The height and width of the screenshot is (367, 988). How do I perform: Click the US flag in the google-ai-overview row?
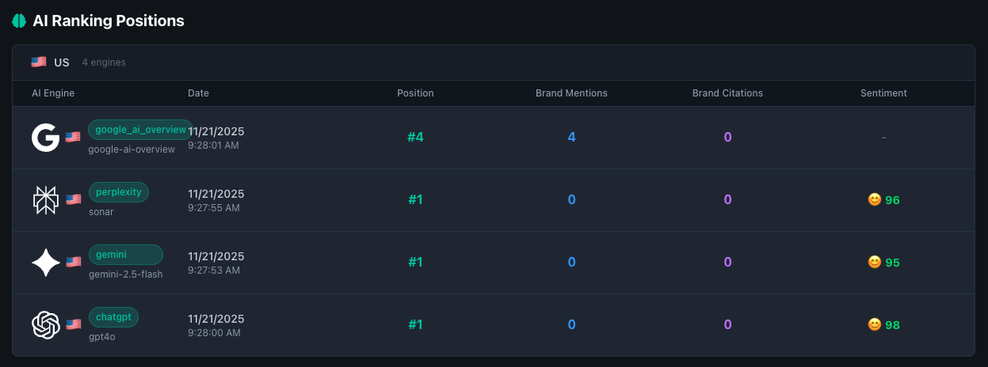click(x=73, y=137)
